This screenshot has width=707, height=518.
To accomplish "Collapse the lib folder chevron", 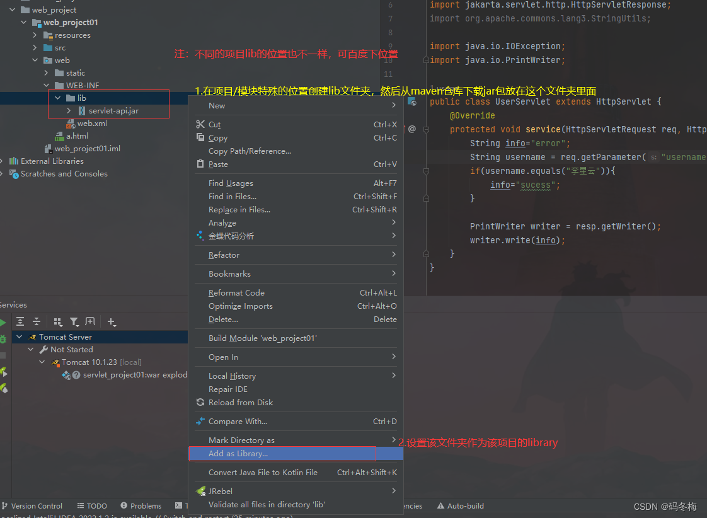I will 57,98.
